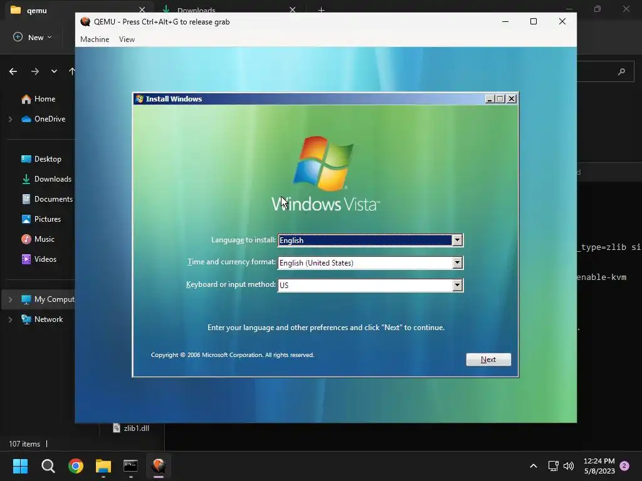Add a new File Explorer tab
The image size is (642, 481).
click(x=322, y=10)
